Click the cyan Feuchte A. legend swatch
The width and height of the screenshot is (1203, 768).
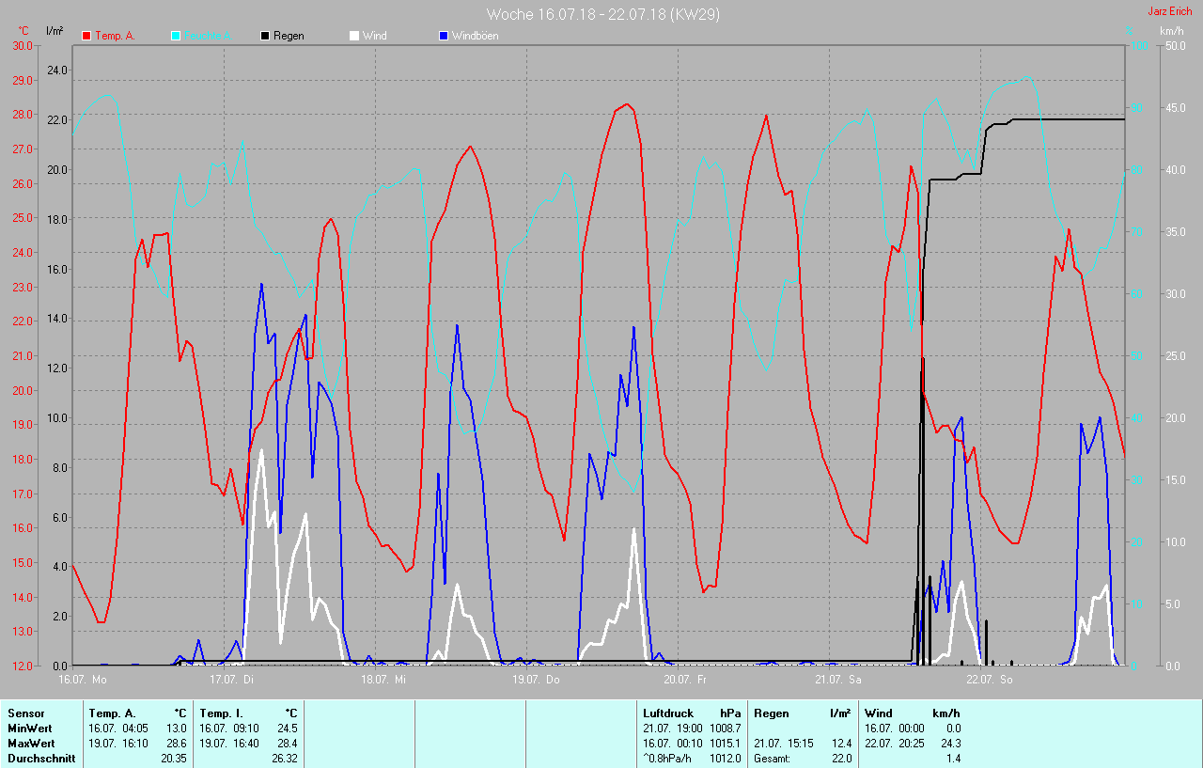(176, 36)
